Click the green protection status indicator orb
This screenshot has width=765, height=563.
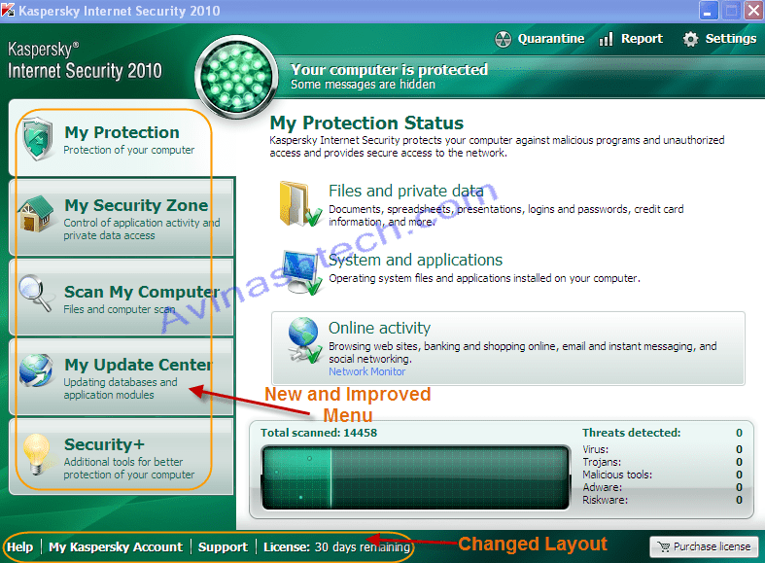pyautogui.click(x=236, y=77)
